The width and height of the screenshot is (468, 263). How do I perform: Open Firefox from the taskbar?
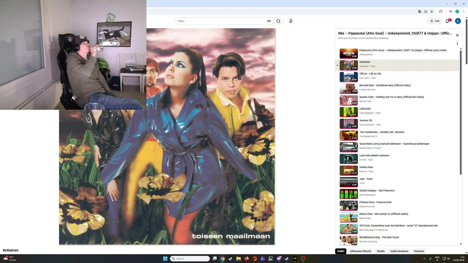[x=246, y=259]
